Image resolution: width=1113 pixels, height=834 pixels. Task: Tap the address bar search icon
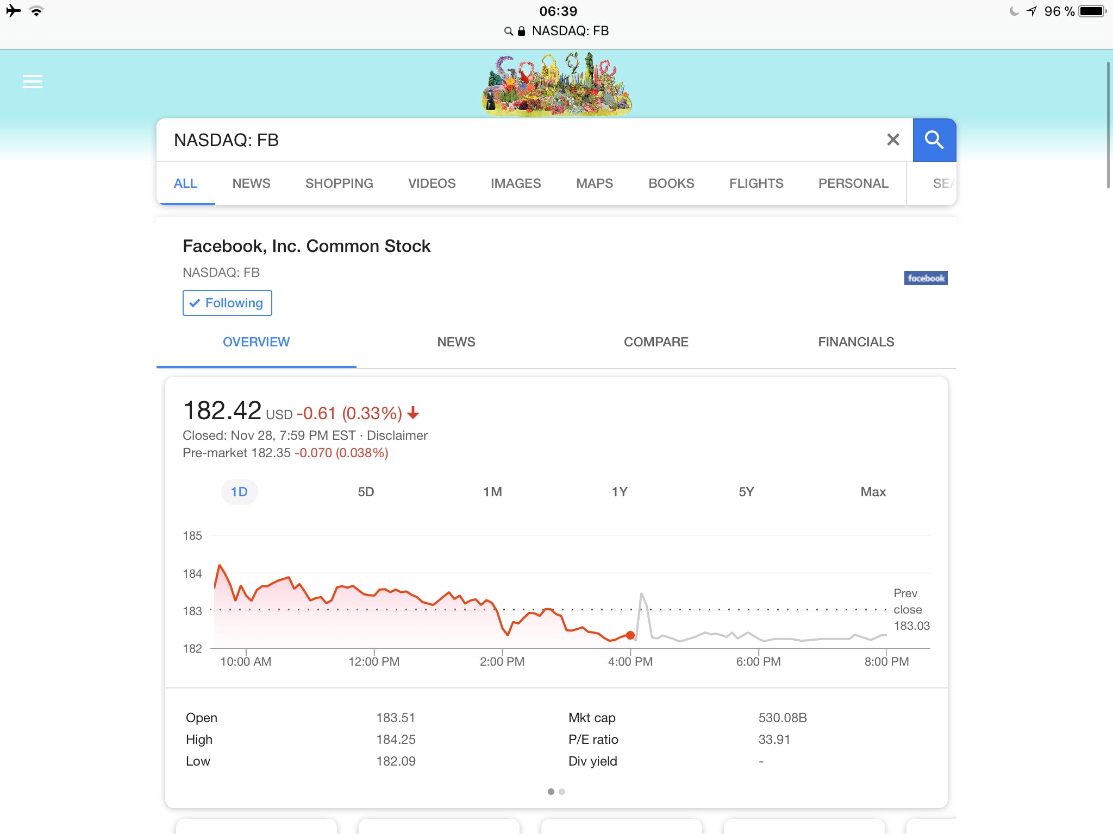click(508, 31)
